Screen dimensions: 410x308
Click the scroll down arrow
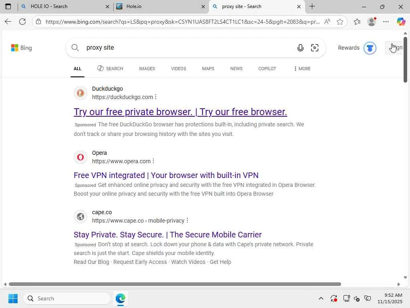(x=405, y=278)
